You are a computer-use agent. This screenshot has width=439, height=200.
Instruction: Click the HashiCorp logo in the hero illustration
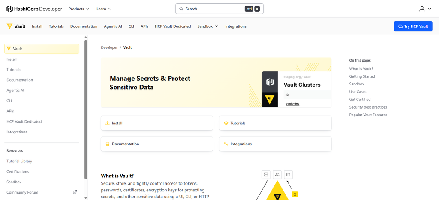click(x=270, y=82)
